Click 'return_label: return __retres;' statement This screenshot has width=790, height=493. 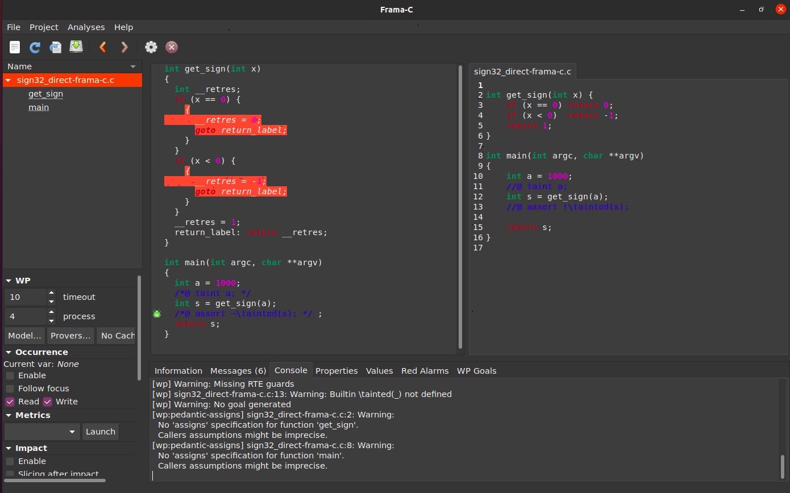(x=251, y=232)
